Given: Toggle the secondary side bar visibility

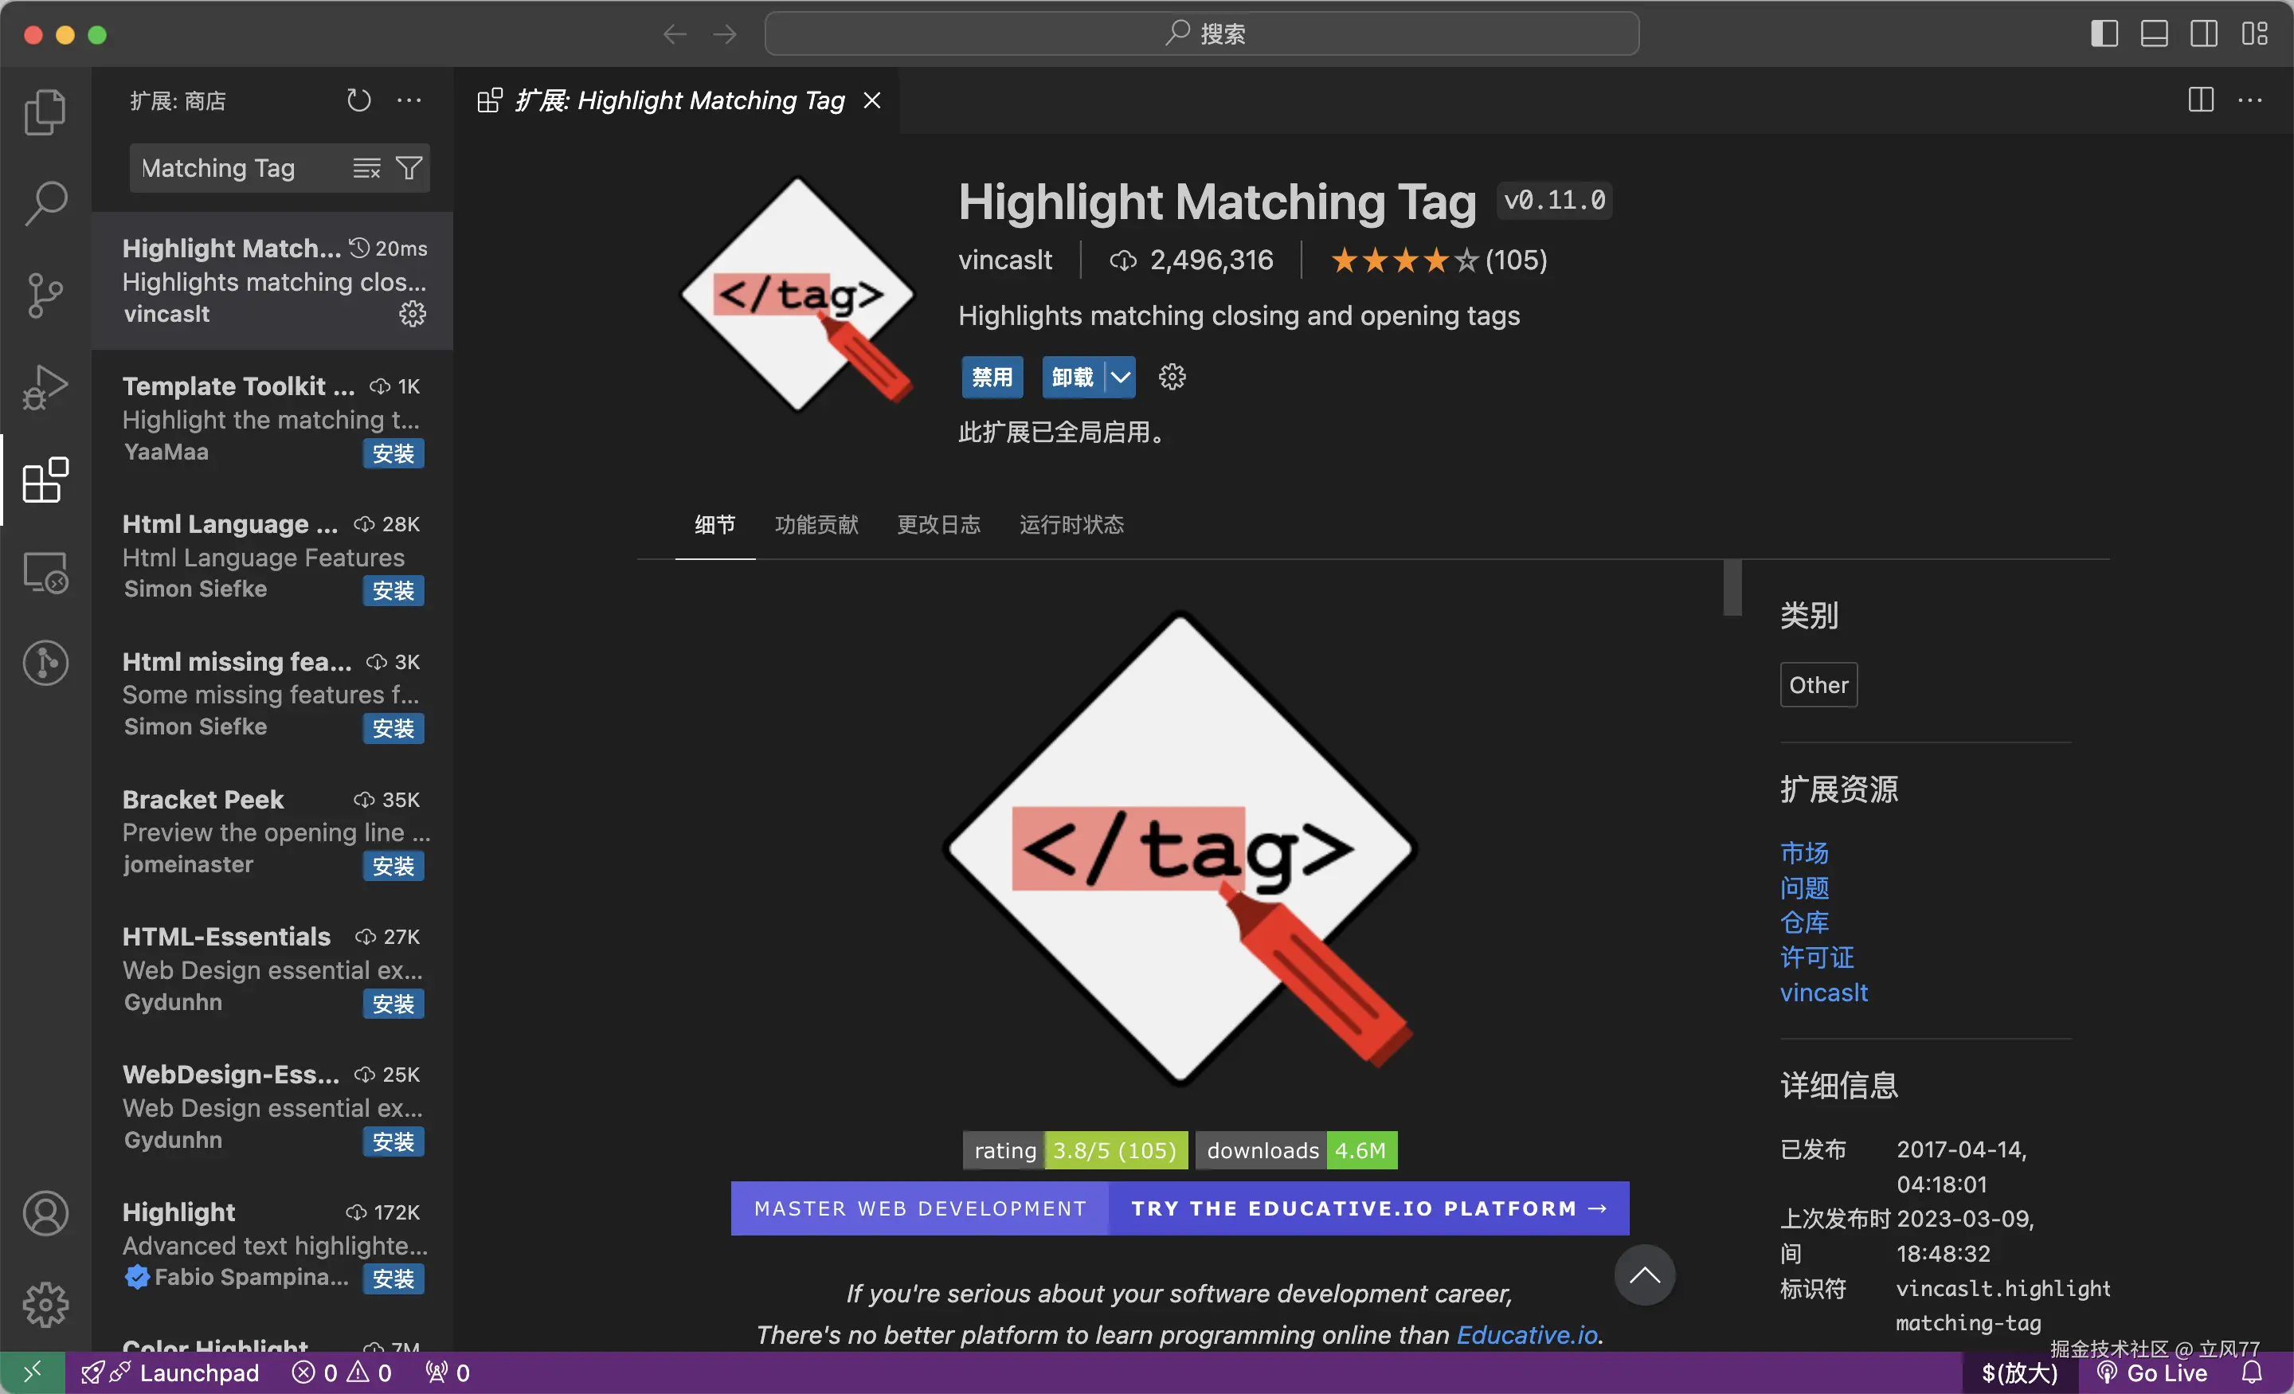Looking at the screenshot, I should pyautogui.click(x=2204, y=34).
